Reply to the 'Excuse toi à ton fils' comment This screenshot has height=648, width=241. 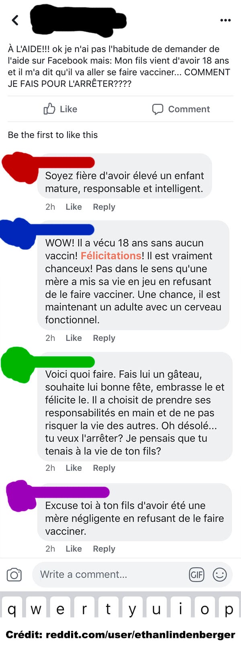(x=104, y=549)
